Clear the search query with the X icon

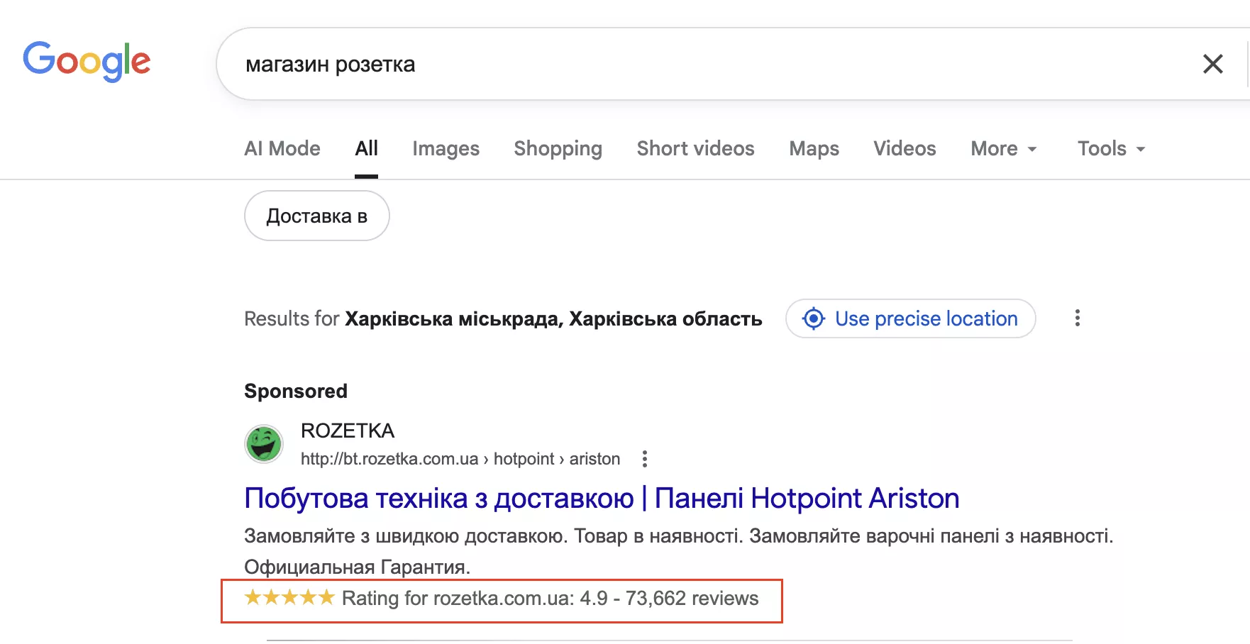pos(1213,64)
